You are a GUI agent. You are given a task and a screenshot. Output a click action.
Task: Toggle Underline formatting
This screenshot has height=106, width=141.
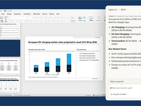click(17, 21)
